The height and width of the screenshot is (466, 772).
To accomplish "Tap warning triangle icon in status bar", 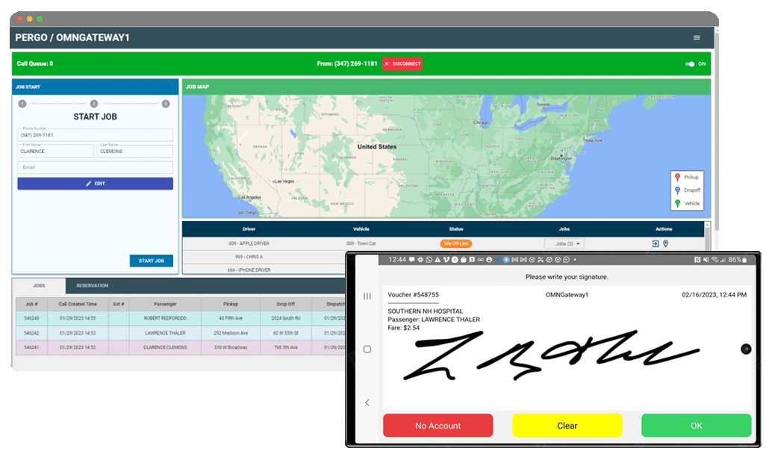I will [x=438, y=260].
